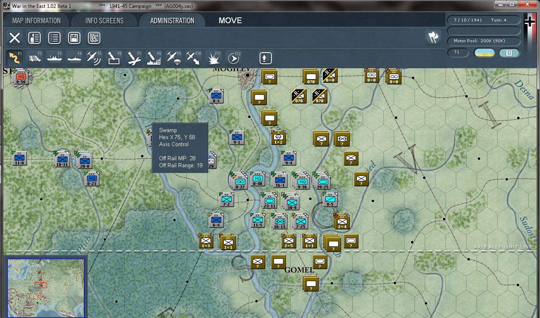Click the 71 points counter

click(458, 53)
